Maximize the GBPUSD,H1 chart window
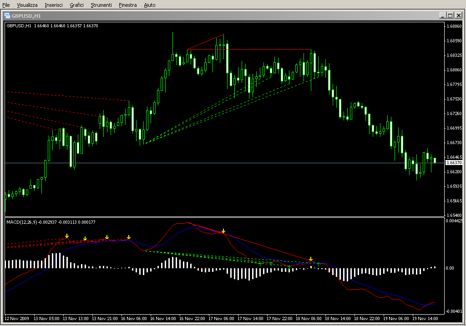The image size is (466, 326). click(x=450, y=15)
